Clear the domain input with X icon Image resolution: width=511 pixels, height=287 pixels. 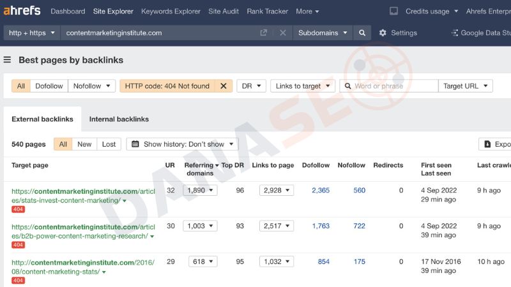(x=282, y=33)
